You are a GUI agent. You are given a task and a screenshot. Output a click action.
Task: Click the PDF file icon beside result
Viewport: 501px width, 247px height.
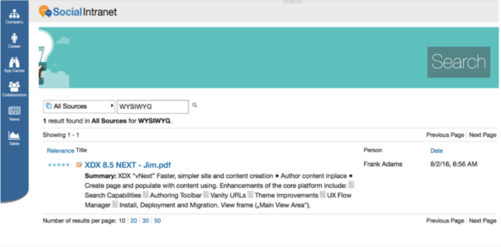pyautogui.click(x=79, y=165)
